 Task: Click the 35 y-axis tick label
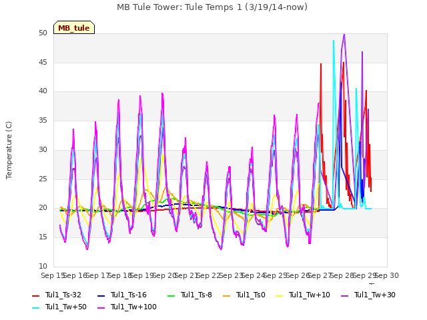(43, 120)
